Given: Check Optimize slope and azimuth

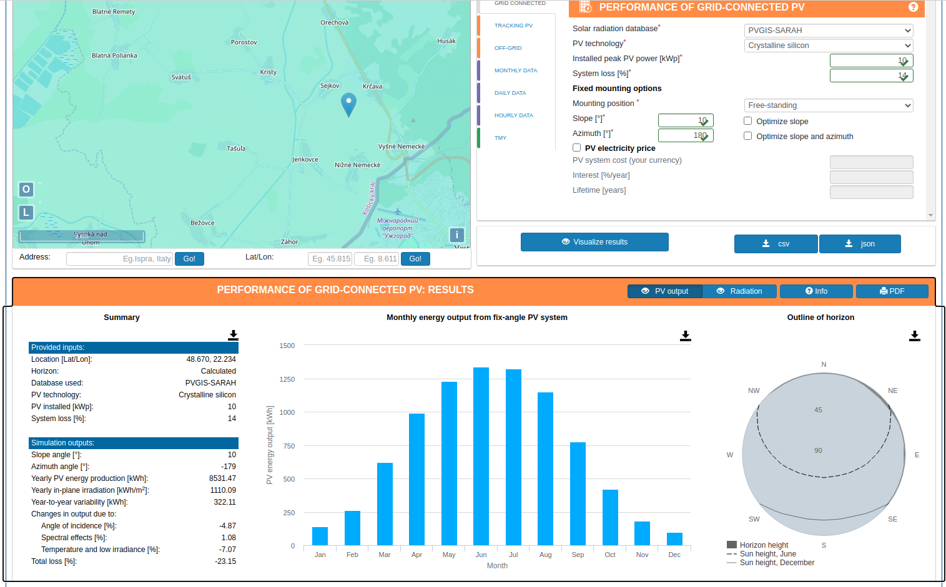Looking at the screenshot, I should point(747,136).
